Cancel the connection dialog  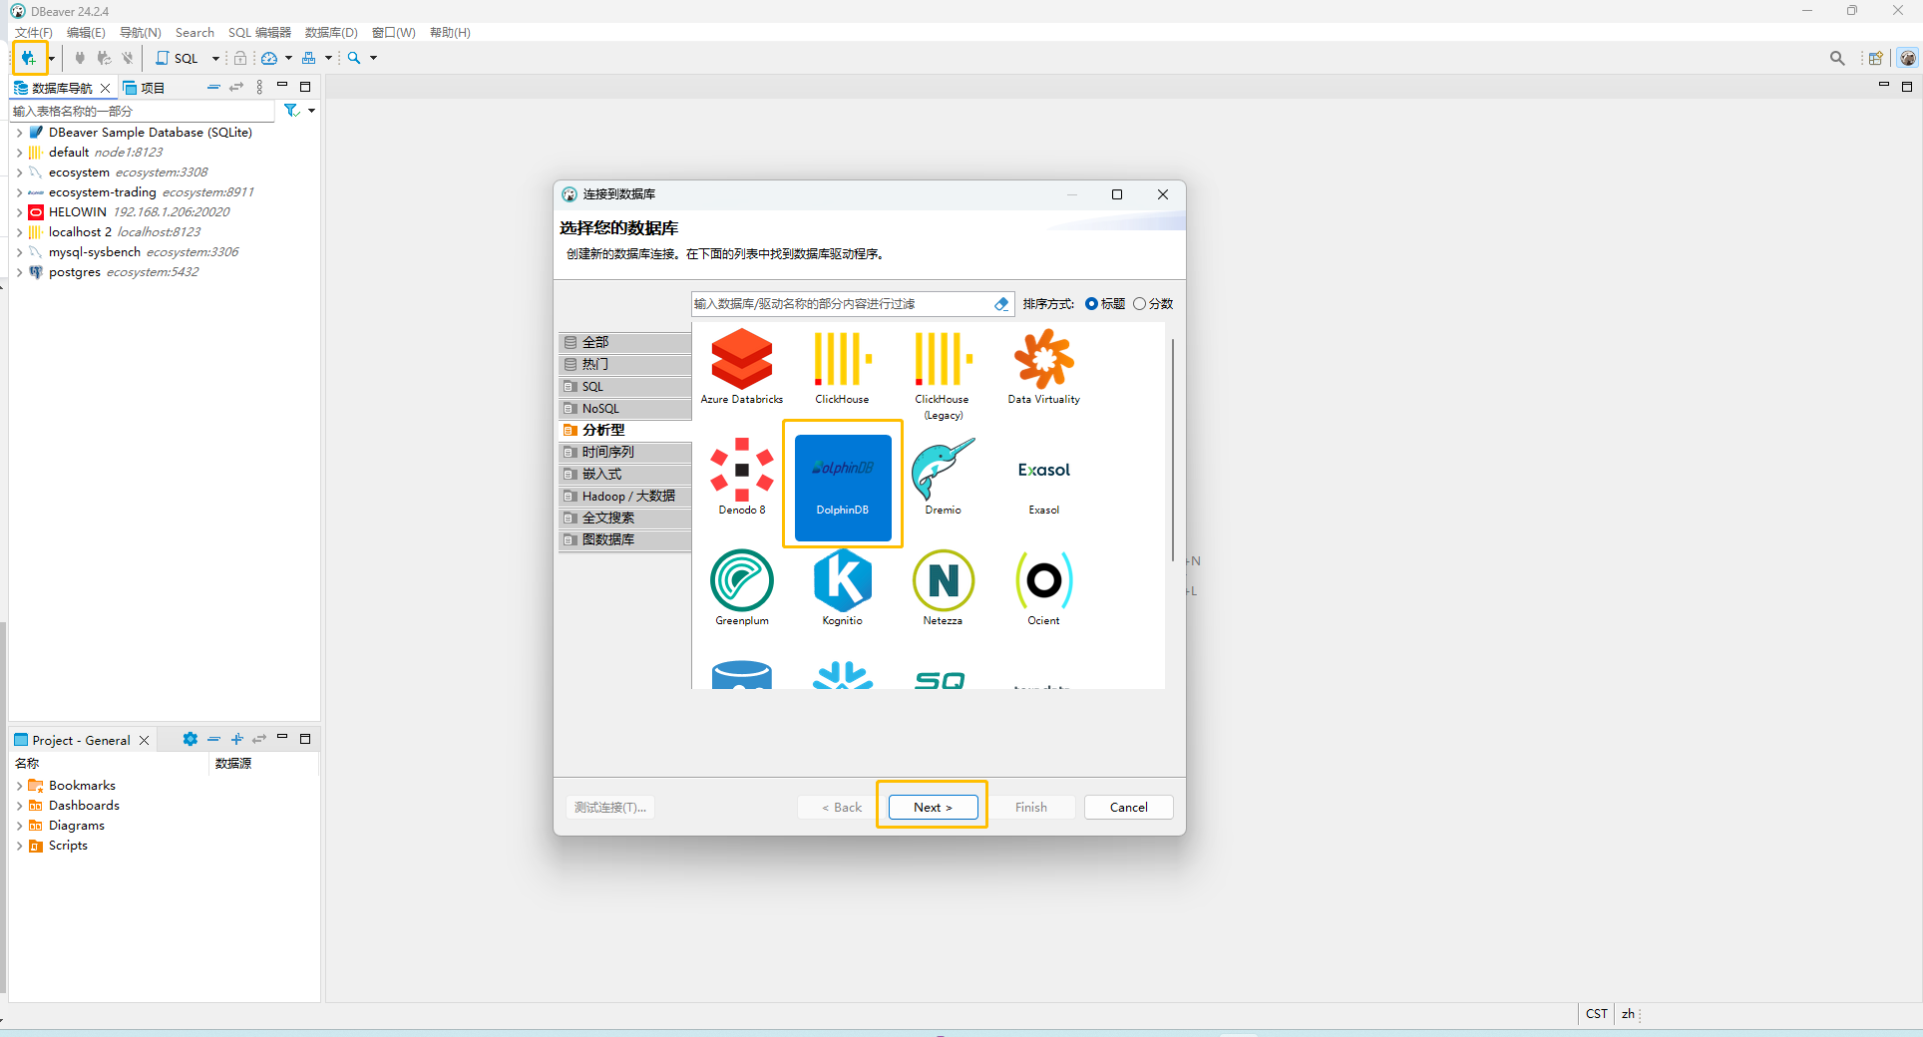click(1128, 807)
